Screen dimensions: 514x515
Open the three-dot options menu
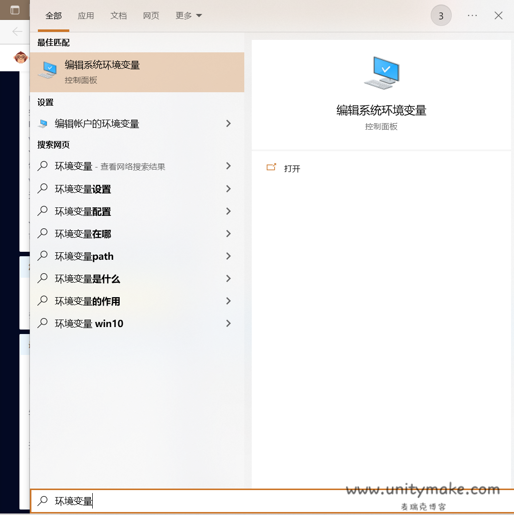tap(472, 16)
